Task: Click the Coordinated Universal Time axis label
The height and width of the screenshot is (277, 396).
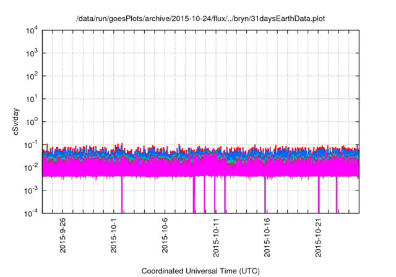Action: pos(200,271)
